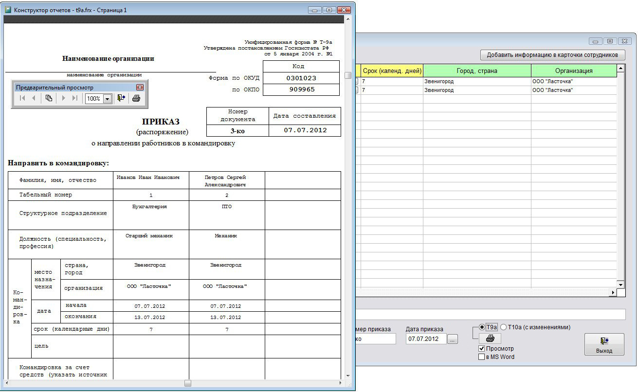638x392 pixels.
Task: Click printer button below T9a option
Action: click(x=490, y=339)
